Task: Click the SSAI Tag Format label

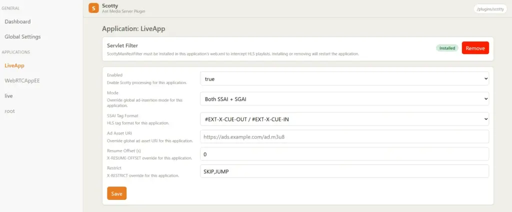Action: point(123,115)
